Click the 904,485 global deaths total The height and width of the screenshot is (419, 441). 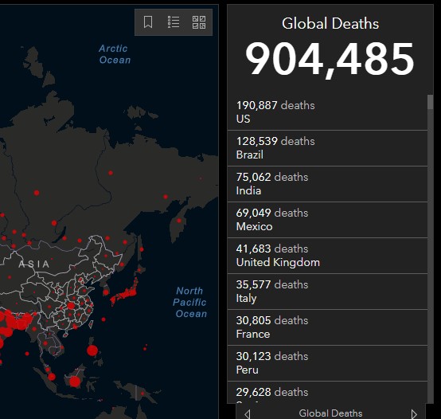[330, 60]
